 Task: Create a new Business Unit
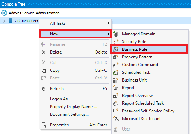click(149, 80)
